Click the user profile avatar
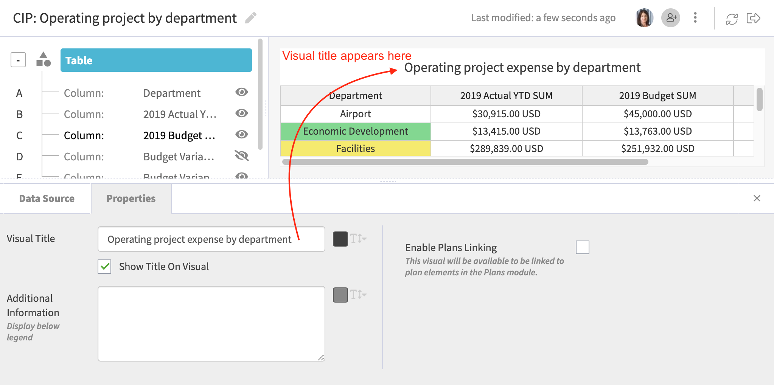Image resolution: width=774 pixels, height=385 pixels. coord(644,18)
